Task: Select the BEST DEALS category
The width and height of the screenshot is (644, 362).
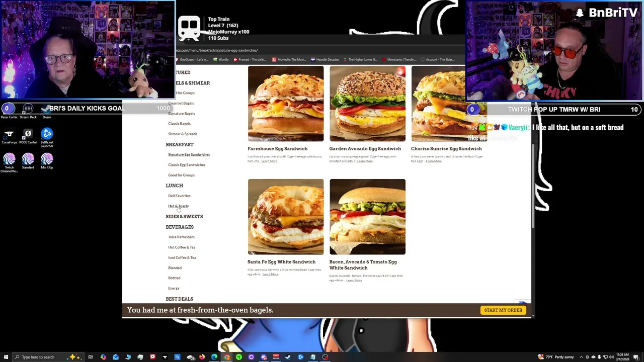Action: (179, 299)
